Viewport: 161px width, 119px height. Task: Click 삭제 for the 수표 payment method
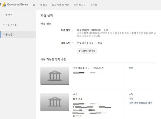point(131,99)
